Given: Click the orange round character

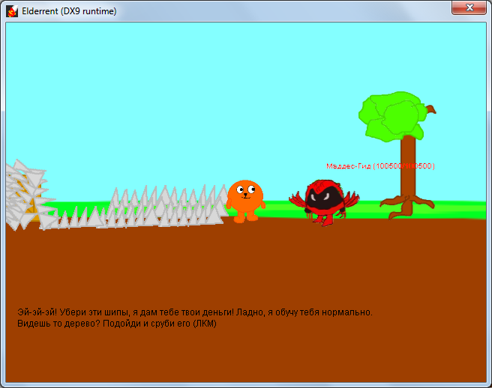Looking at the screenshot, I should coord(245,199).
